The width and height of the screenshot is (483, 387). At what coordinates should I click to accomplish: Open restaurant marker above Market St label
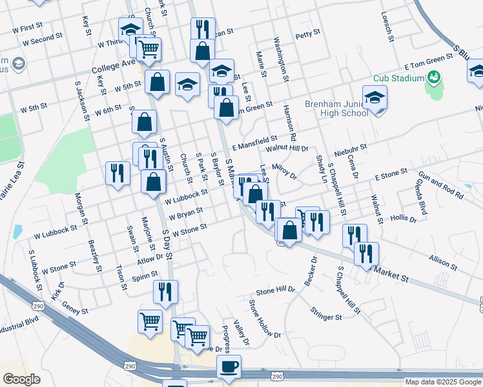pos(366,253)
